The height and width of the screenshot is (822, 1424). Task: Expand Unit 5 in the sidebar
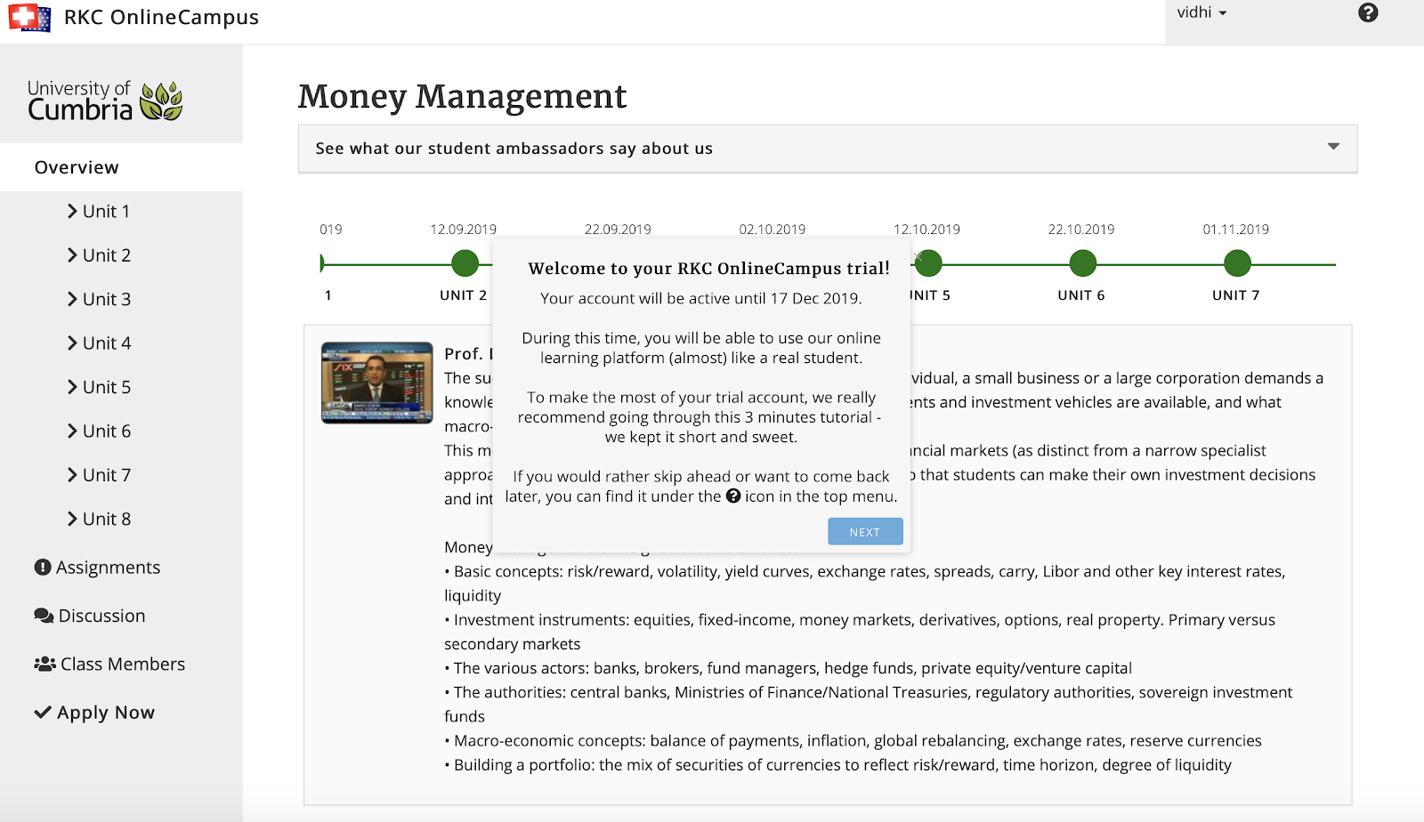pos(99,387)
